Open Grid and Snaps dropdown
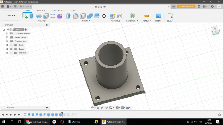 pyautogui.click(x=123, y=108)
